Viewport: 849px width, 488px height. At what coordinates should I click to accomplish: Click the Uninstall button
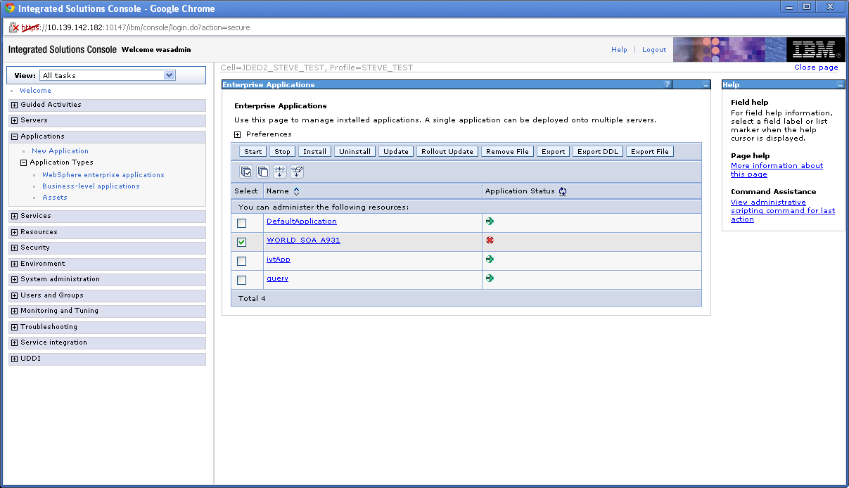tap(355, 151)
